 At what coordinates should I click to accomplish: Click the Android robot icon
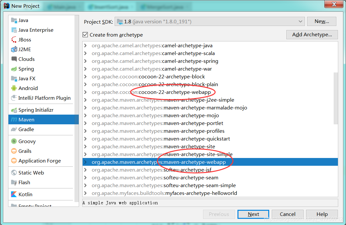click(x=14, y=88)
